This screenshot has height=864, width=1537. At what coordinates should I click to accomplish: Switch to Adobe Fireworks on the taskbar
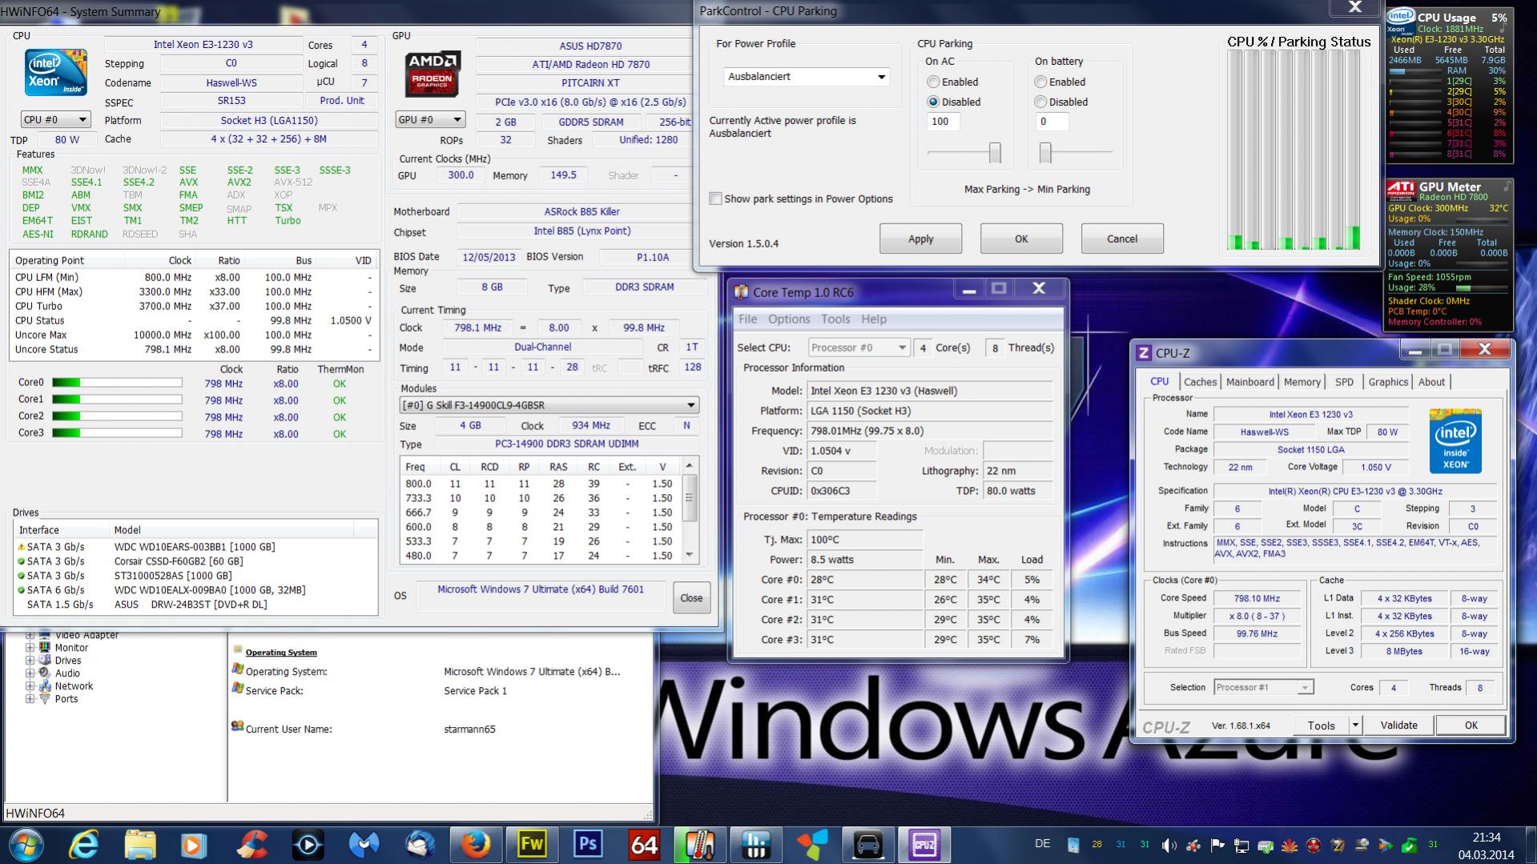pyautogui.click(x=532, y=845)
